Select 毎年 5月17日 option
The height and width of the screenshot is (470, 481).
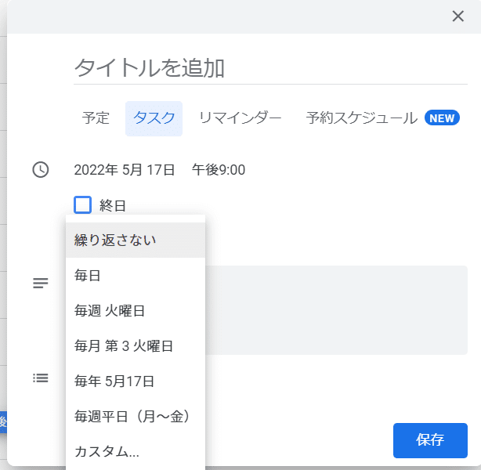[x=136, y=381]
